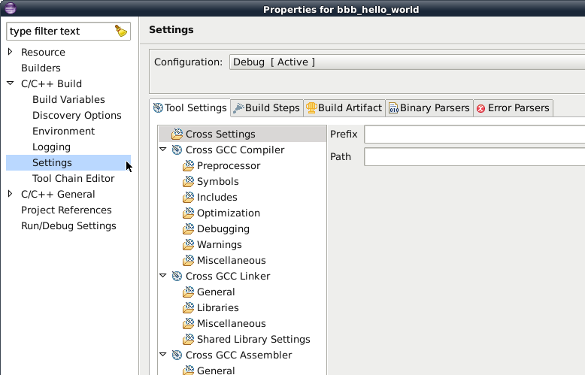Click the Includes folder icon

188,197
